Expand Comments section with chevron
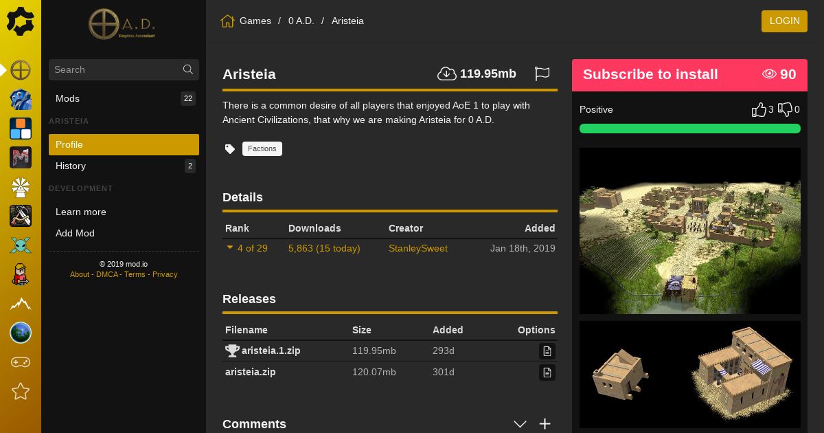The height and width of the screenshot is (433, 824). pos(520,424)
